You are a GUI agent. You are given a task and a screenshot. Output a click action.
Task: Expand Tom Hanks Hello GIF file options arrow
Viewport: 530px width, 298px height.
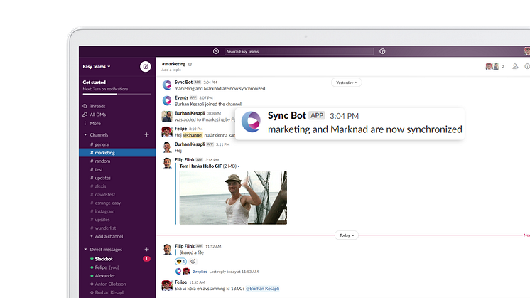tap(239, 166)
